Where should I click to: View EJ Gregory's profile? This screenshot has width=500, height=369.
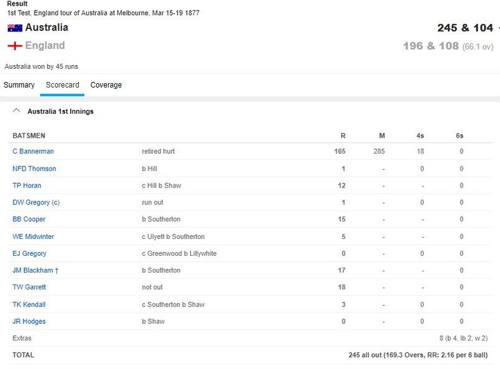pyautogui.click(x=29, y=253)
